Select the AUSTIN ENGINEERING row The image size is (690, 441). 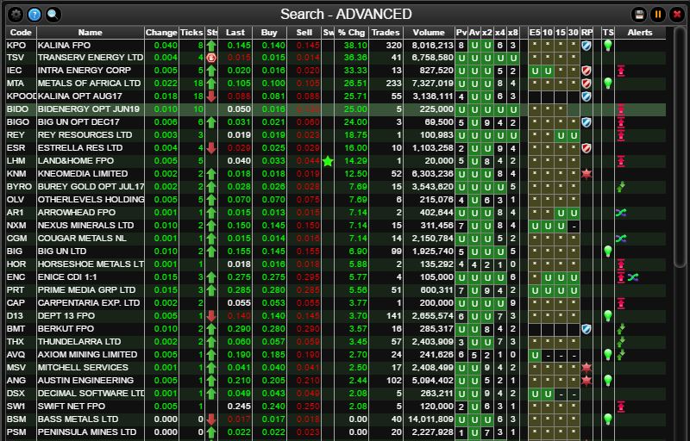click(x=336, y=381)
